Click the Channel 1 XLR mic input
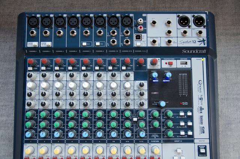This screenshot has width=240, height=159. tap(32, 21)
